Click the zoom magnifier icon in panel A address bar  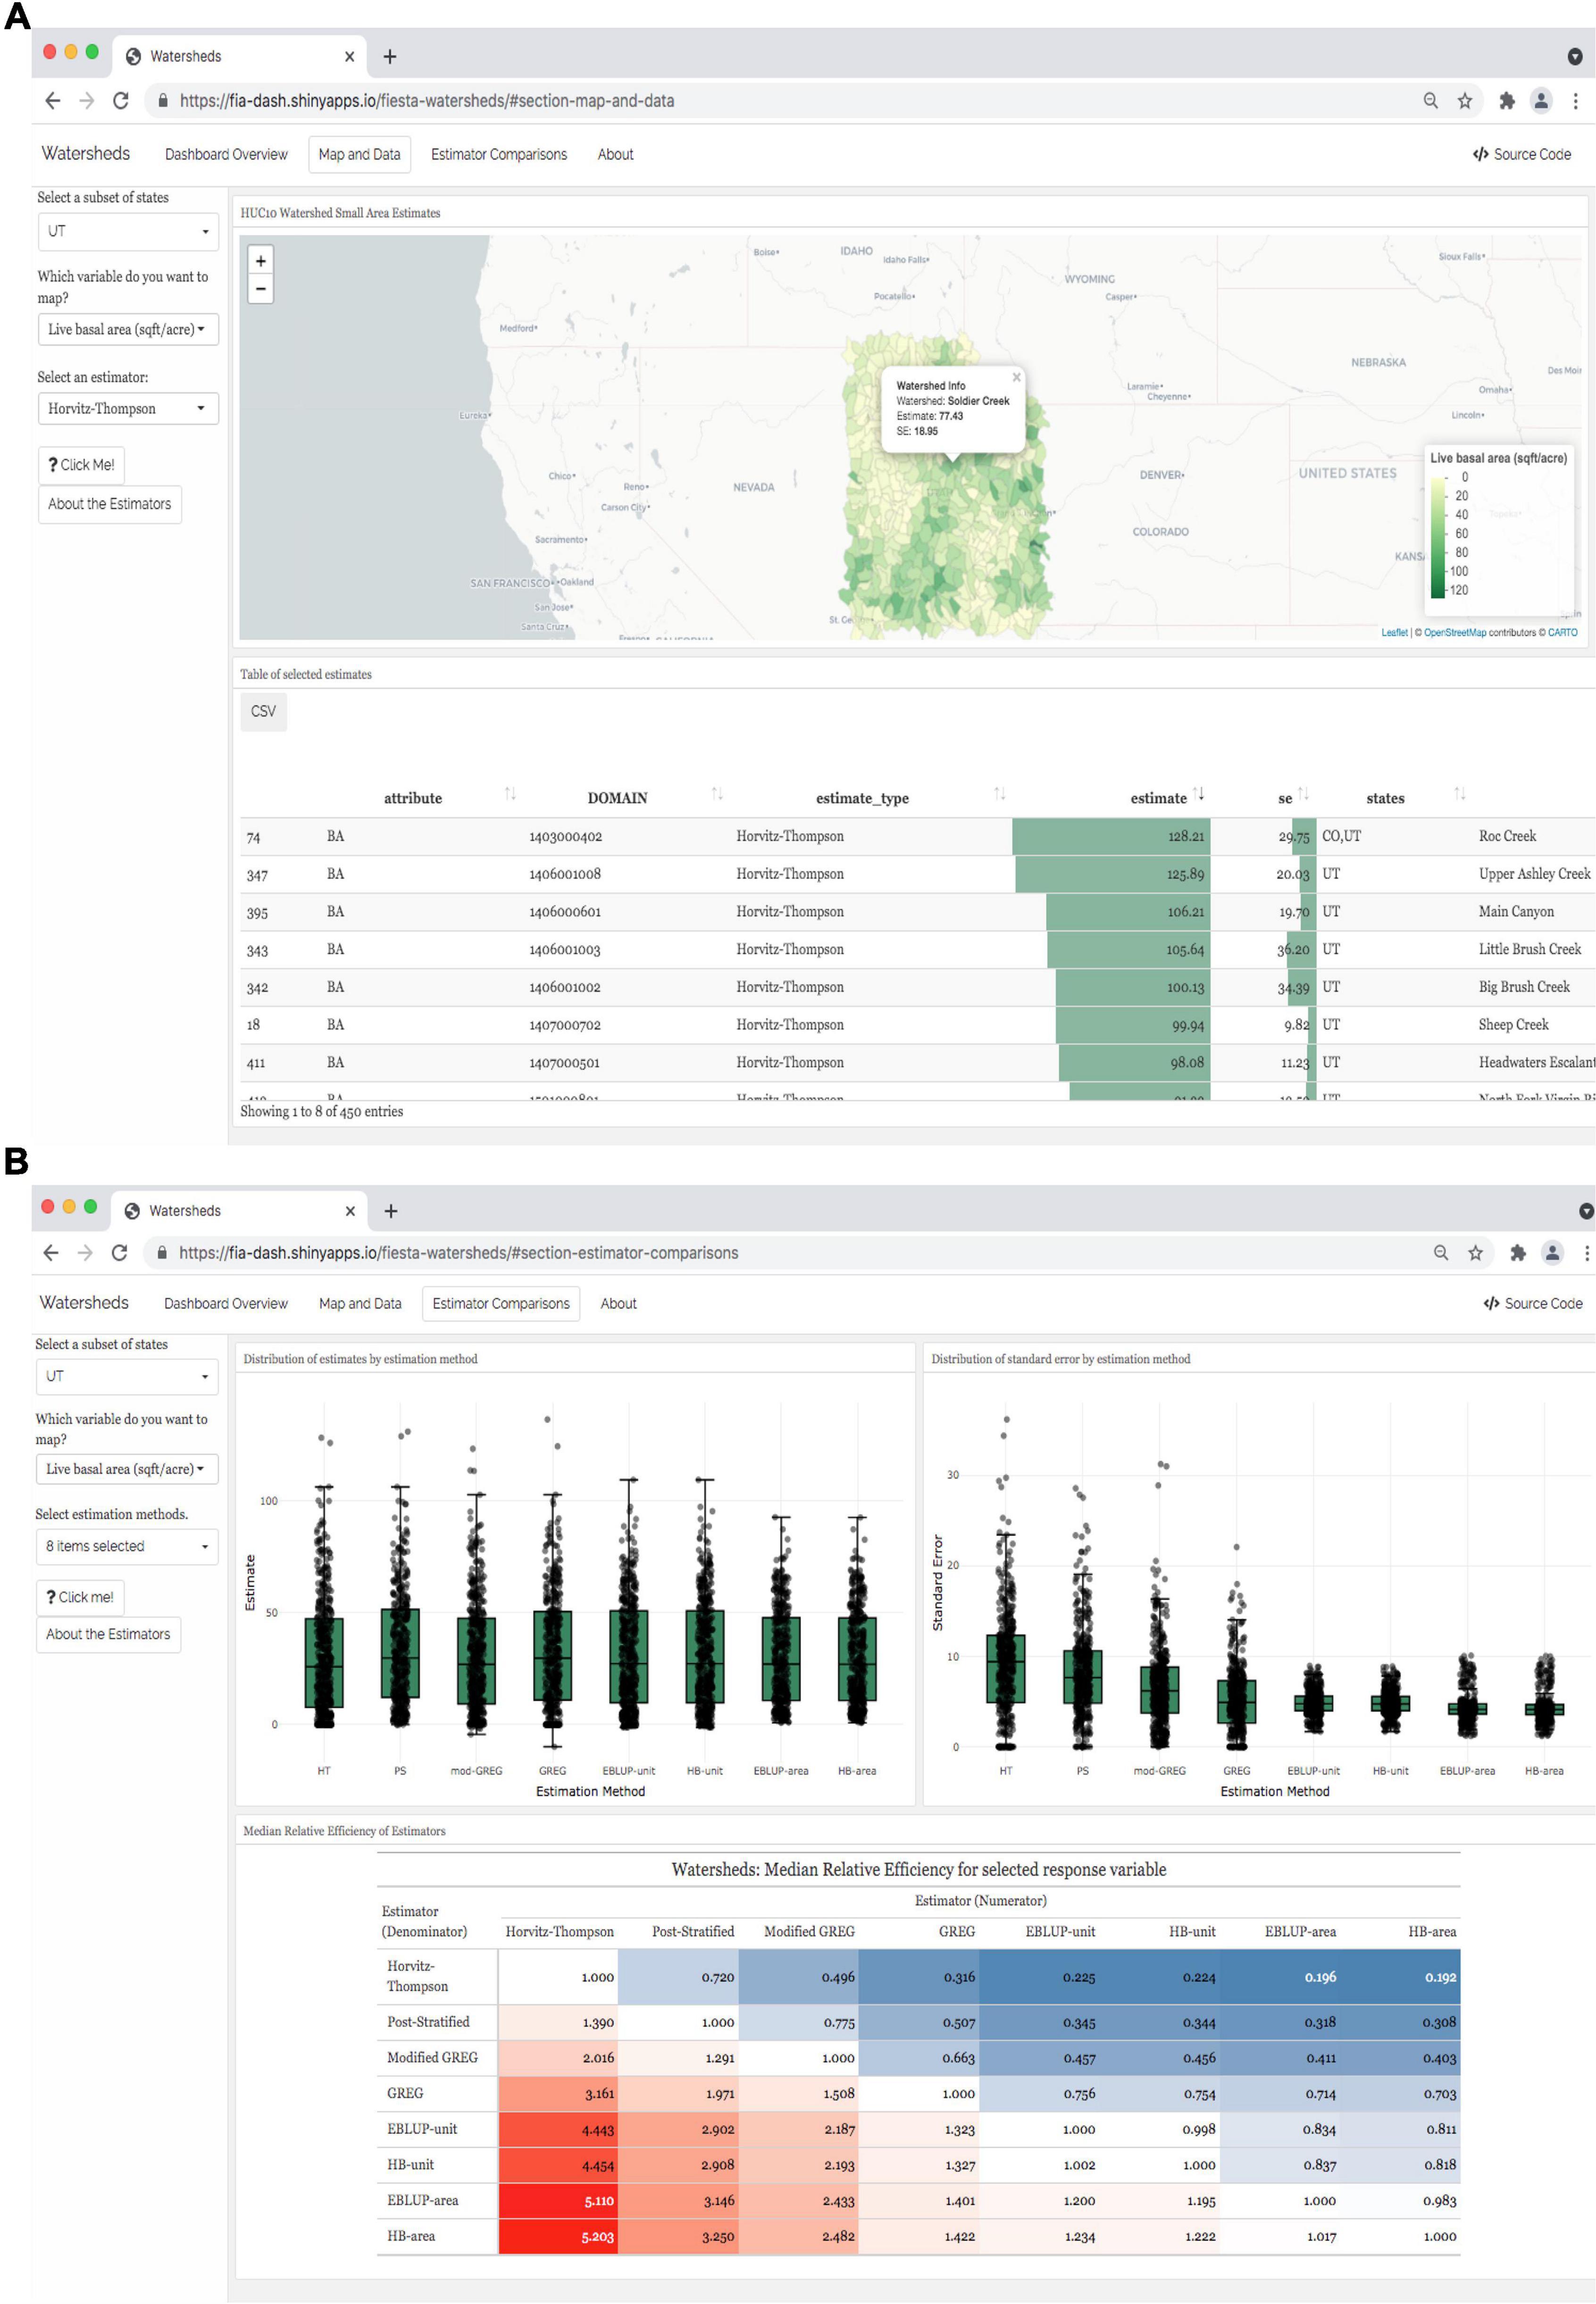coord(1431,101)
